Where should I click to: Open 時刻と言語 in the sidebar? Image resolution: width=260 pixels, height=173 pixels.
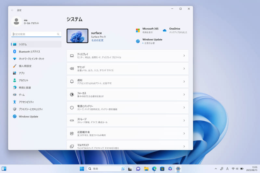click(x=36, y=88)
